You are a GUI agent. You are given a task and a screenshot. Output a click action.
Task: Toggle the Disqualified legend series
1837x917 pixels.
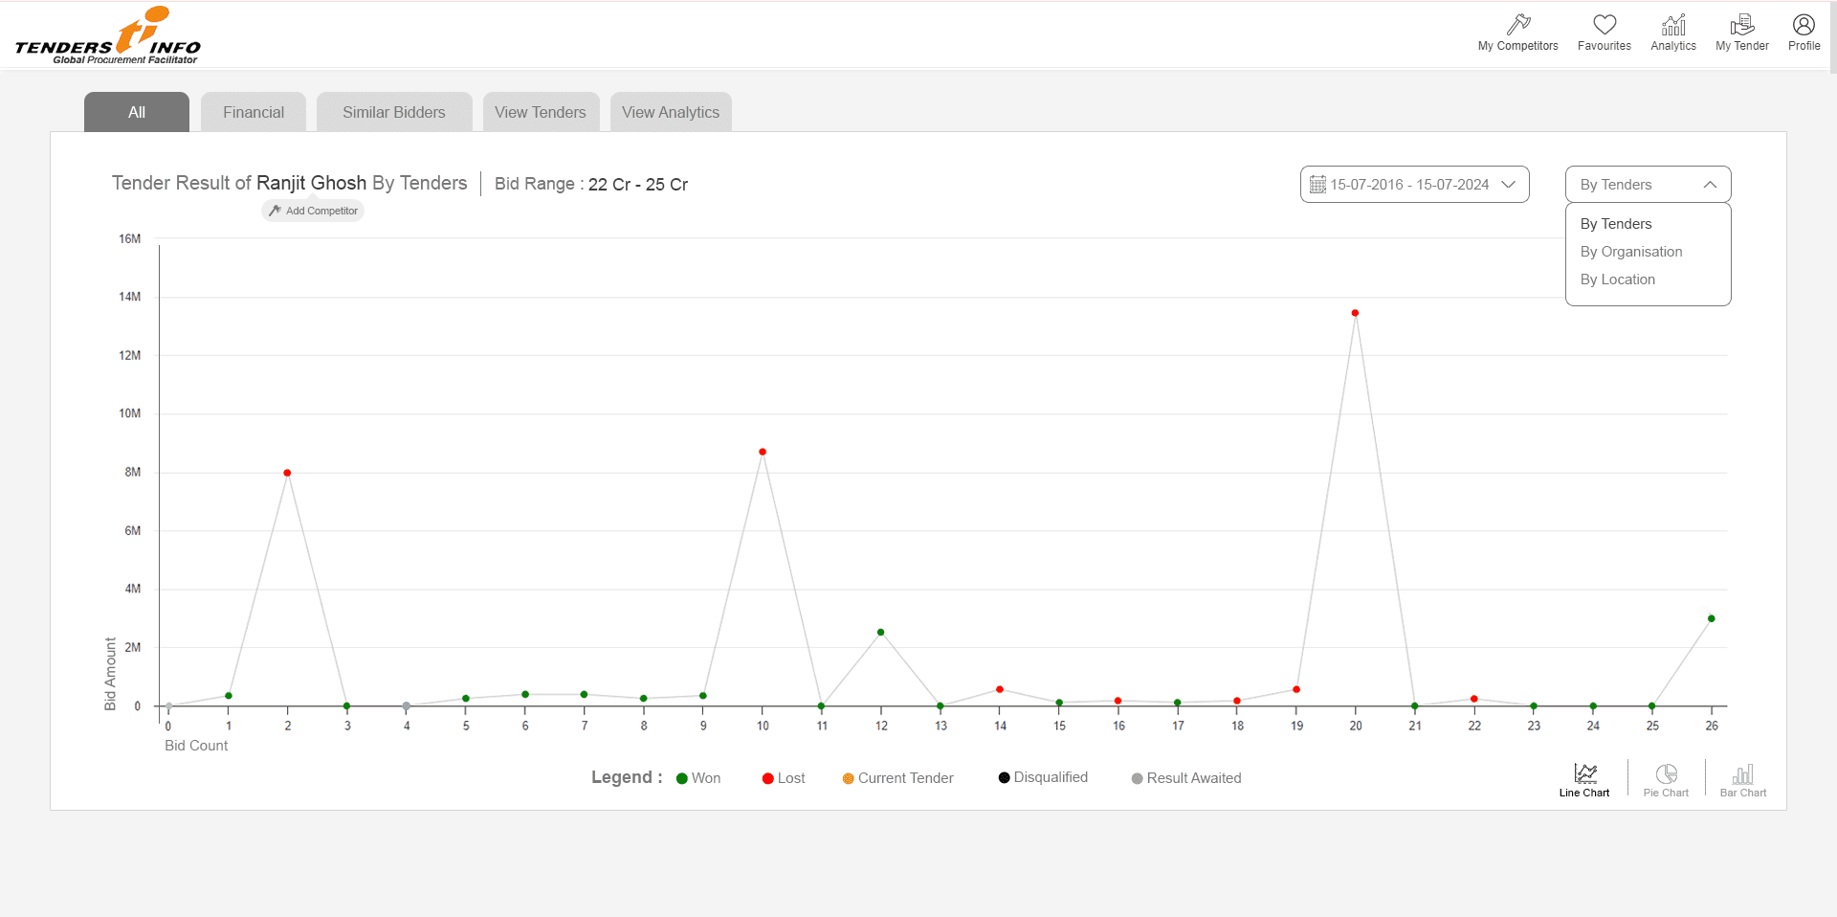pyautogui.click(x=1043, y=777)
